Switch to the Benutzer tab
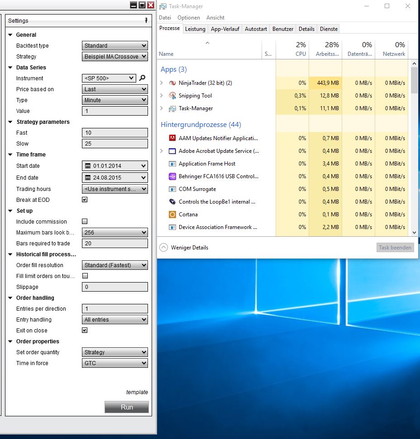The image size is (420, 439). click(283, 29)
